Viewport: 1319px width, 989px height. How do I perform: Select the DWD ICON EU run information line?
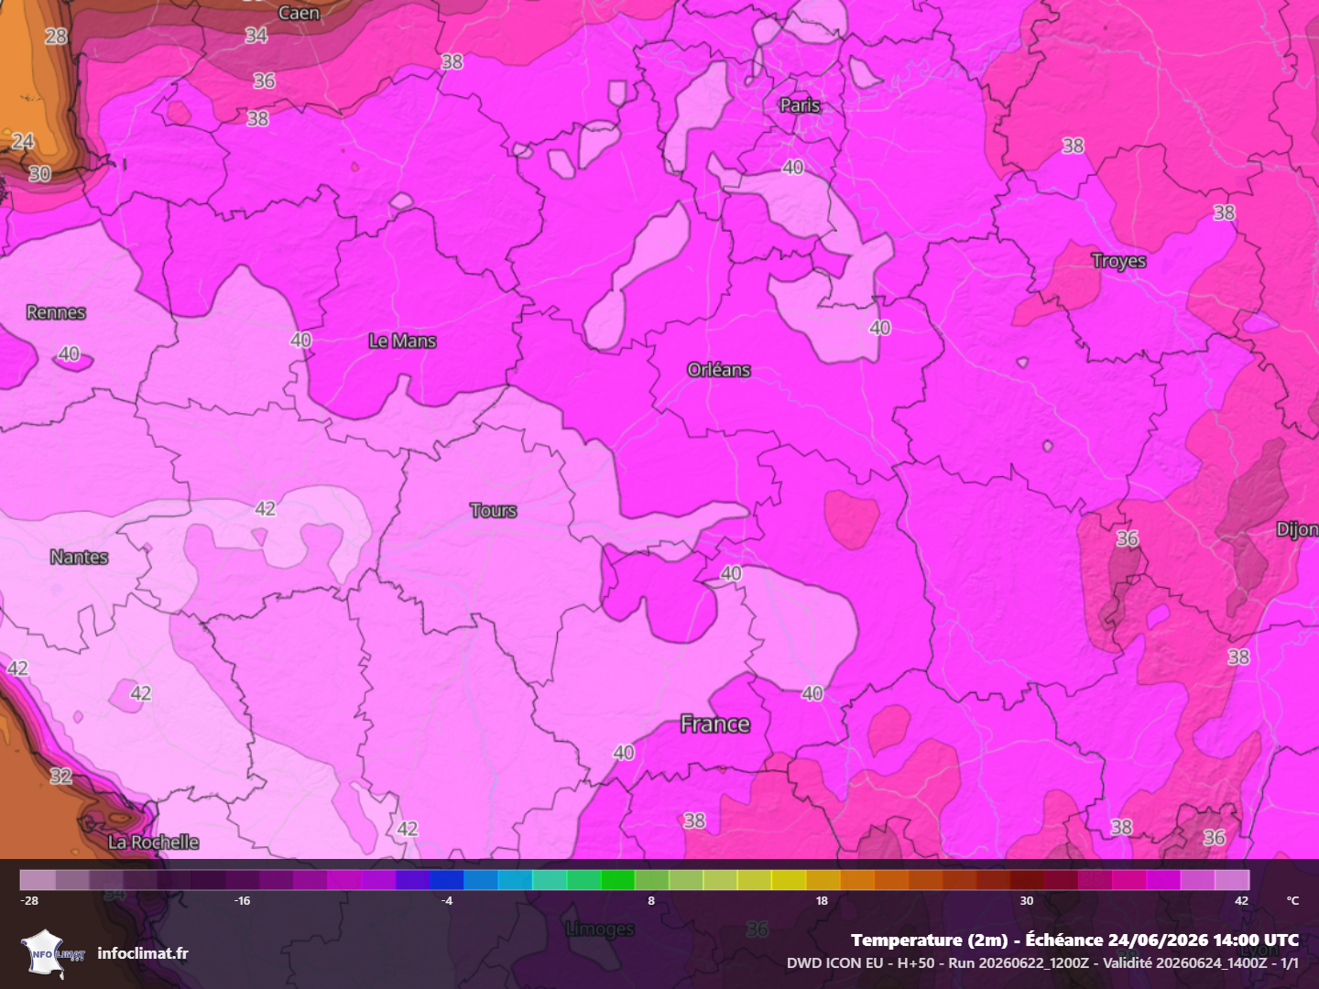pyautogui.click(x=1042, y=962)
